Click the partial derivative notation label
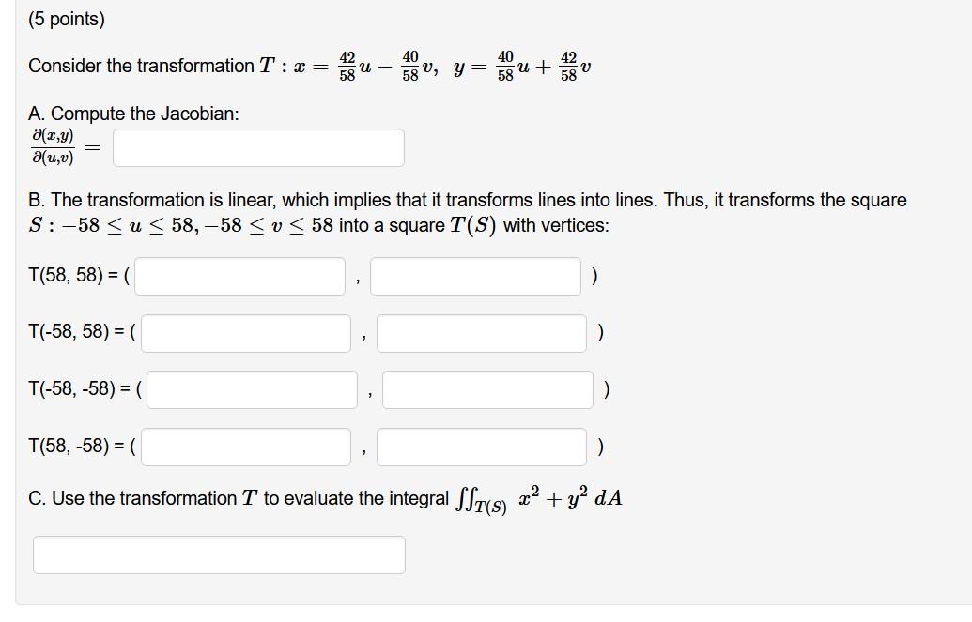972x622 pixels. tap(52, 147)
